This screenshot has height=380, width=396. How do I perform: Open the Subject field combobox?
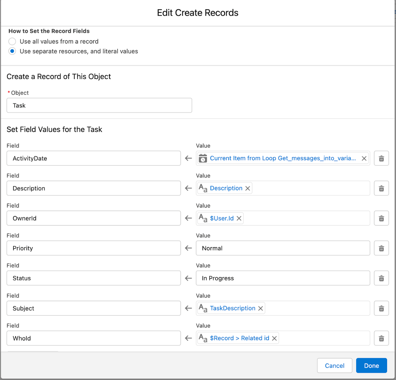point(94,308)
